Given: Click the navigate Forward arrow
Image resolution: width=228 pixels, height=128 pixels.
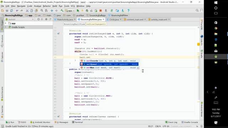Looking at the screenshot, I should click(x=56, y=11).
